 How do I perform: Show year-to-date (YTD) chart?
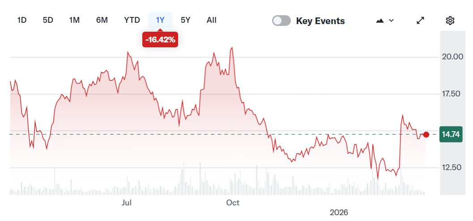tap(132, 20)
